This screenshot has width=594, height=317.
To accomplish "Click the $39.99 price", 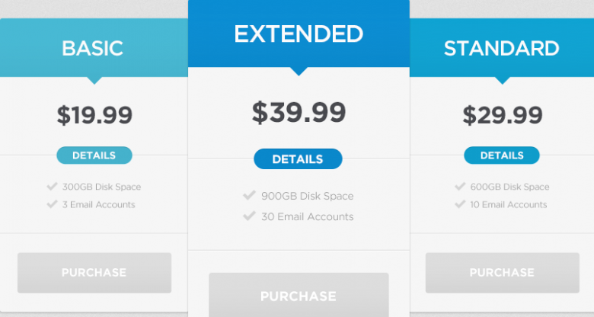I will click(299, 113).
